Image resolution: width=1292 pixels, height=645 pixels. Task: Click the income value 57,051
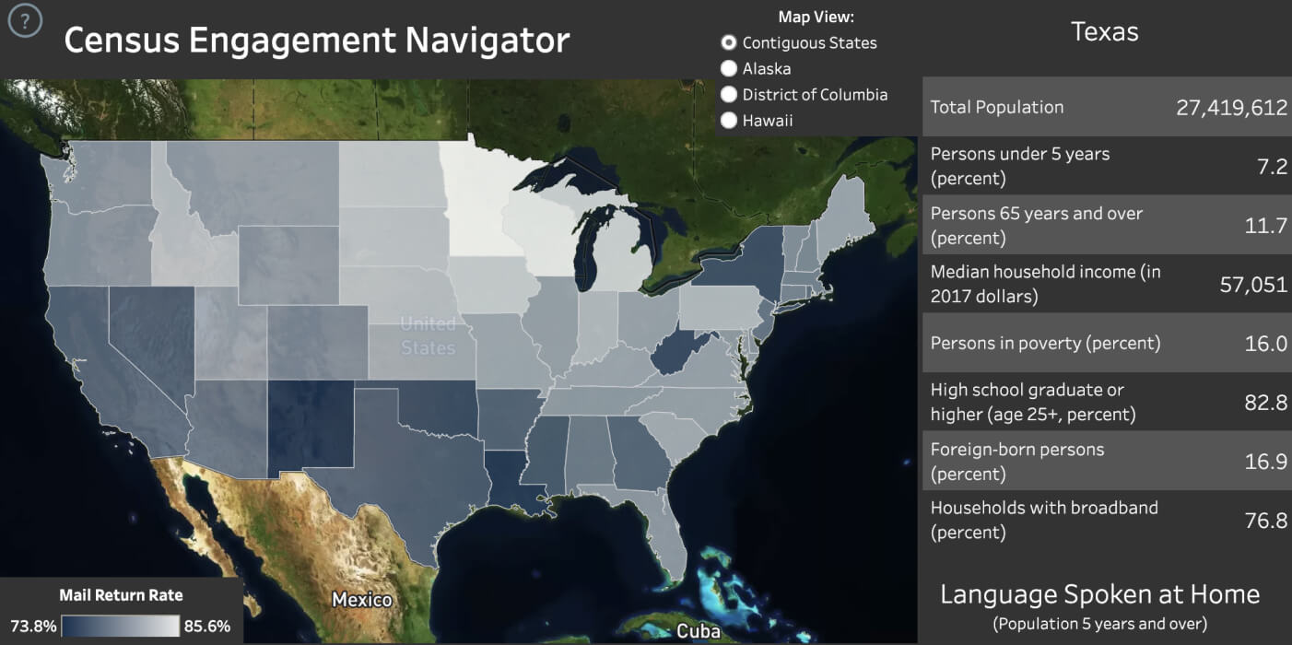pos(1253,285)
